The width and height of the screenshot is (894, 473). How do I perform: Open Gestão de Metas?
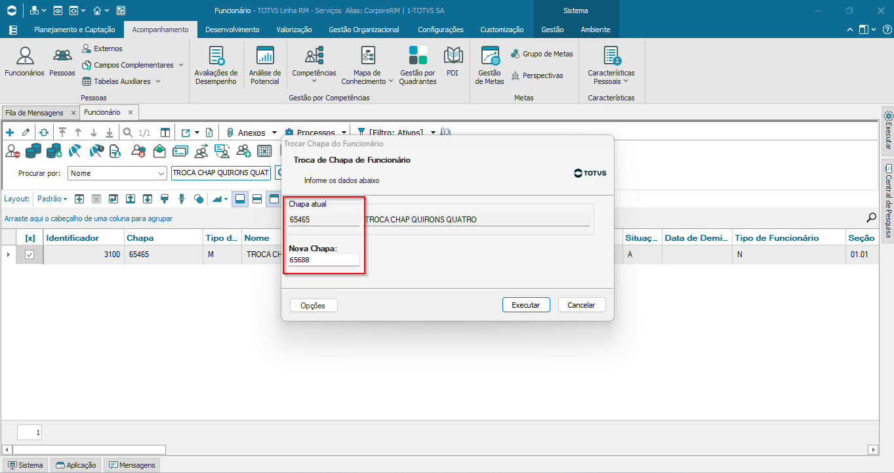point(490,66)
